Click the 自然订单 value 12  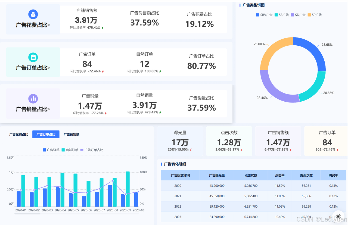pos(144,64)
